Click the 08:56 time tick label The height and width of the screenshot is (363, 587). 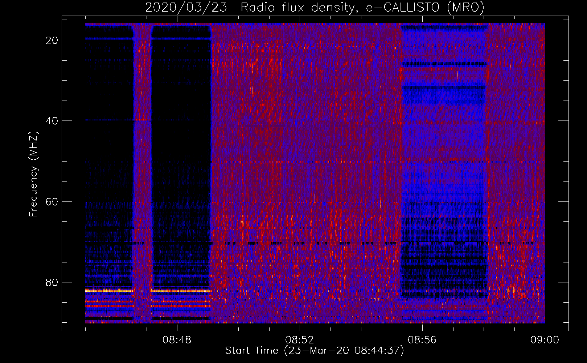(422, 340)
